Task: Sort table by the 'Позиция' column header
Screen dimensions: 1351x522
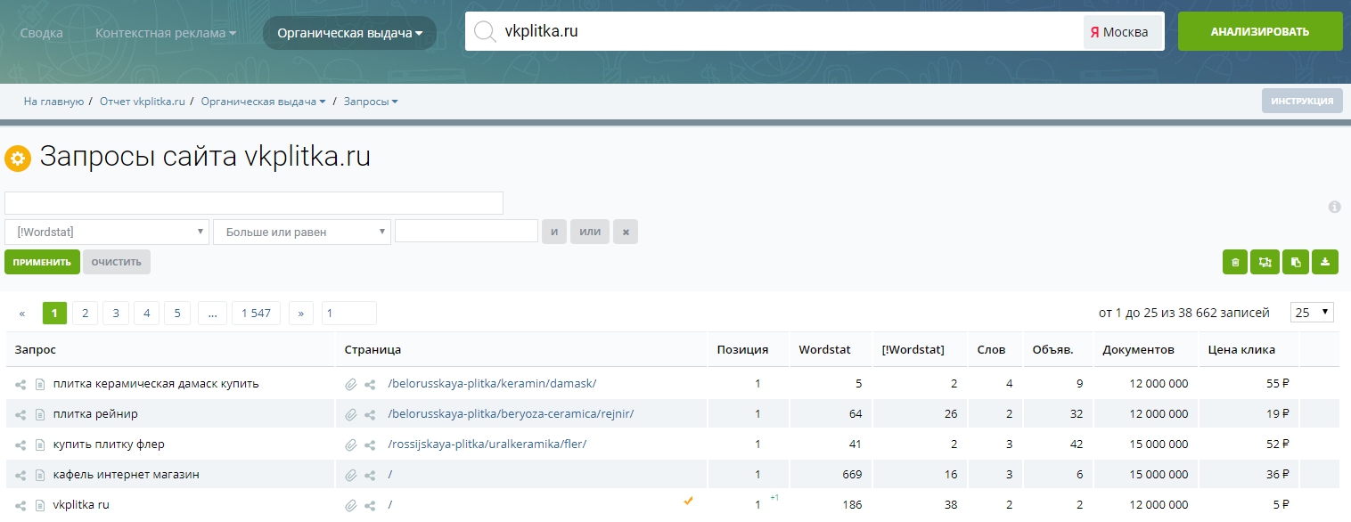Action: point(742,349)
